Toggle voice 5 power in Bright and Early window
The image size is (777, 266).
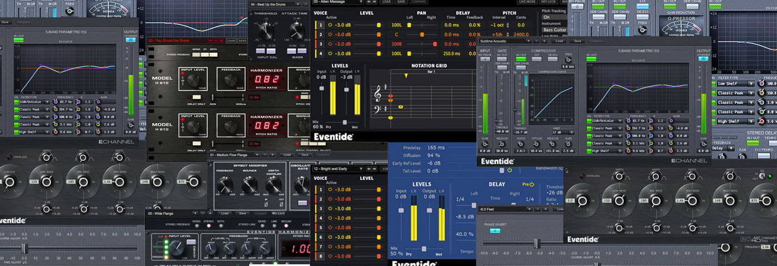coord(330,227)
